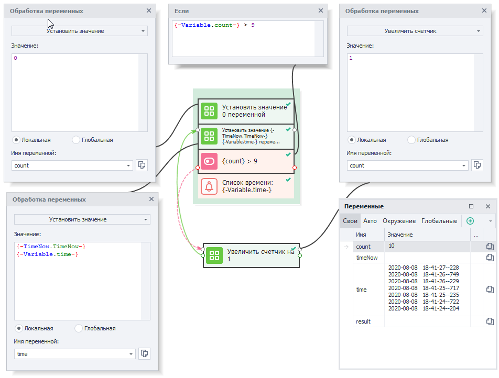The width and height of the screenshot is (499, 378).
Task: Click copy icon beside time variable name field
Action: 144,354
